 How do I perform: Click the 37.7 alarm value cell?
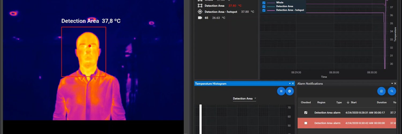[393, 113]
